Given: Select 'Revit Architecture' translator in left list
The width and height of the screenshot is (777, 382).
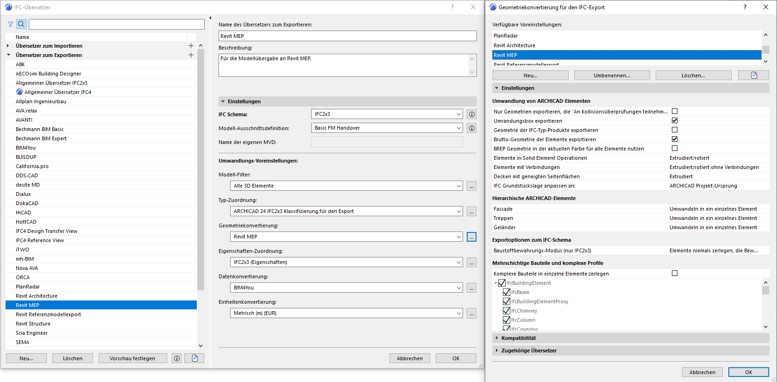Looking at the screenshot, I should click(101, 296).
